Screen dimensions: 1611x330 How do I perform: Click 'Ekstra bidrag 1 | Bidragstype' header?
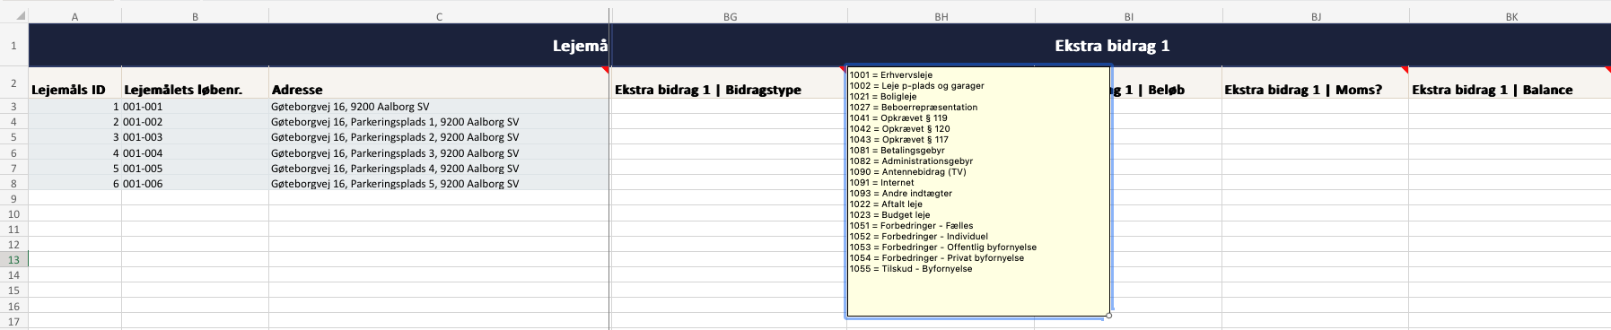(730, 82)
